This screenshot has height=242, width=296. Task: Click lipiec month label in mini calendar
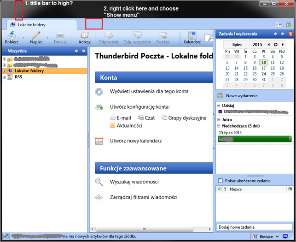coord(237,45)
